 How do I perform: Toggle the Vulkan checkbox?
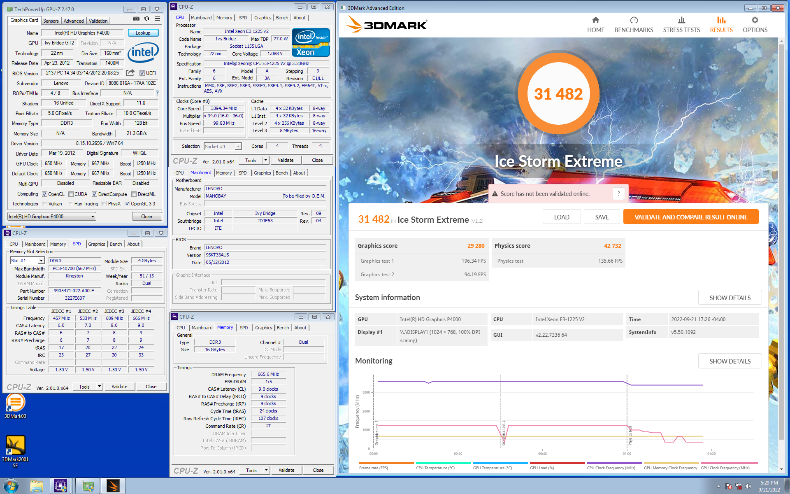coord(45,204)
